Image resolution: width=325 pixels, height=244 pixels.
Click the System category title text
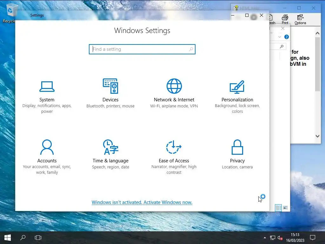tap(47, 99)
